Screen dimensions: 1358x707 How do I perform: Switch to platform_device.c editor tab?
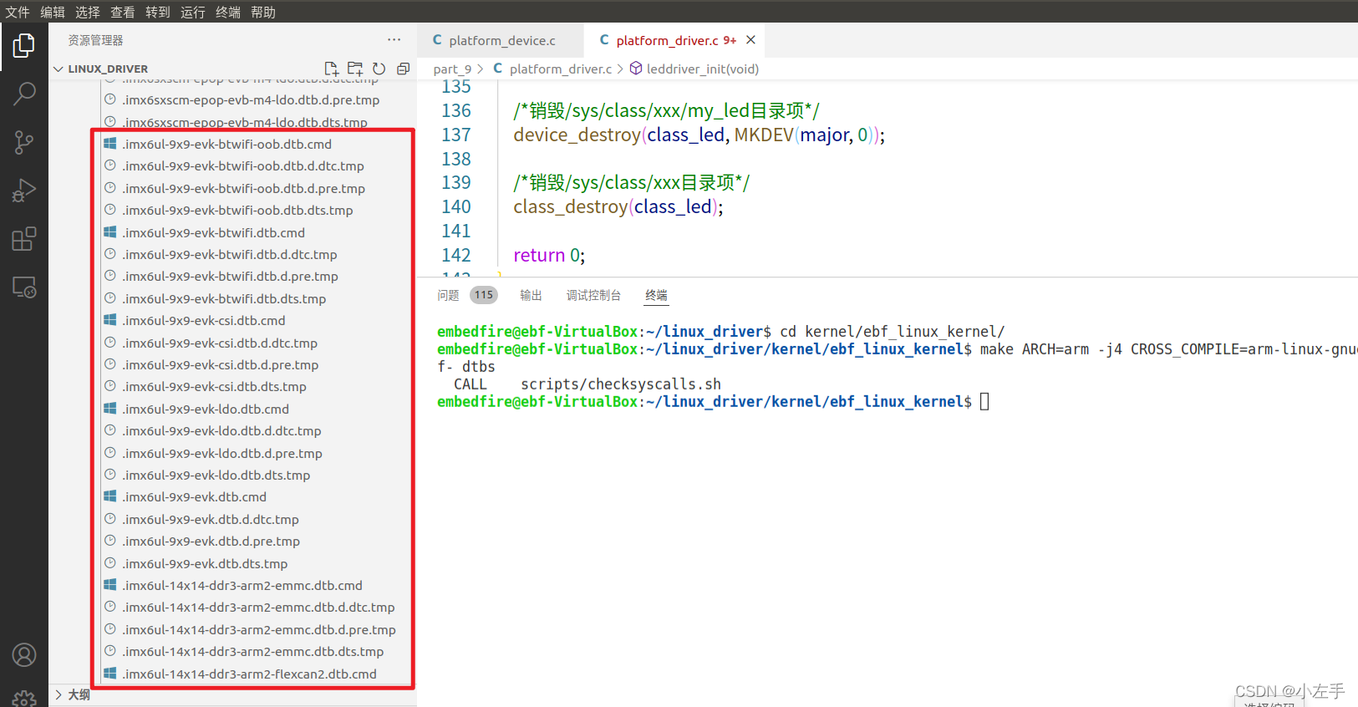500,40
